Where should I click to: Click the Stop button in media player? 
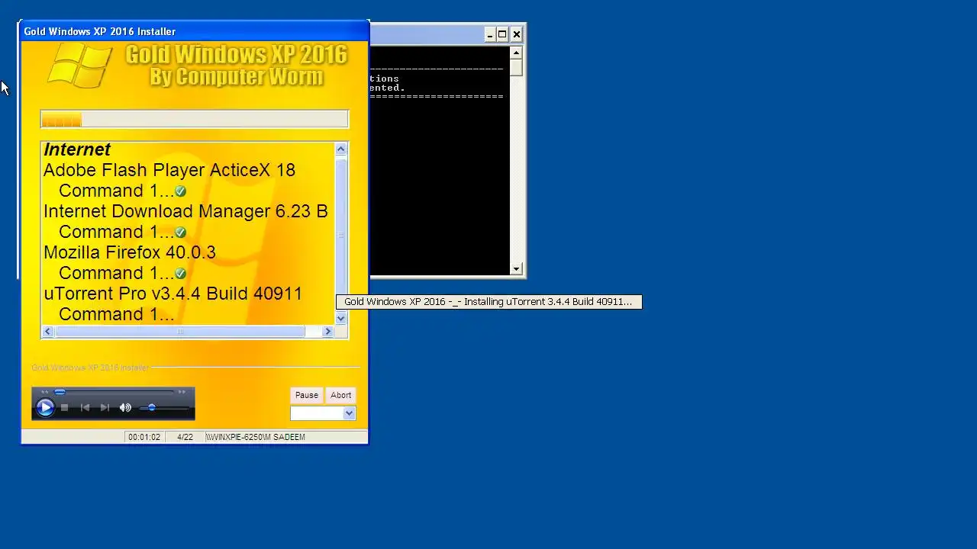click(65, 408)
